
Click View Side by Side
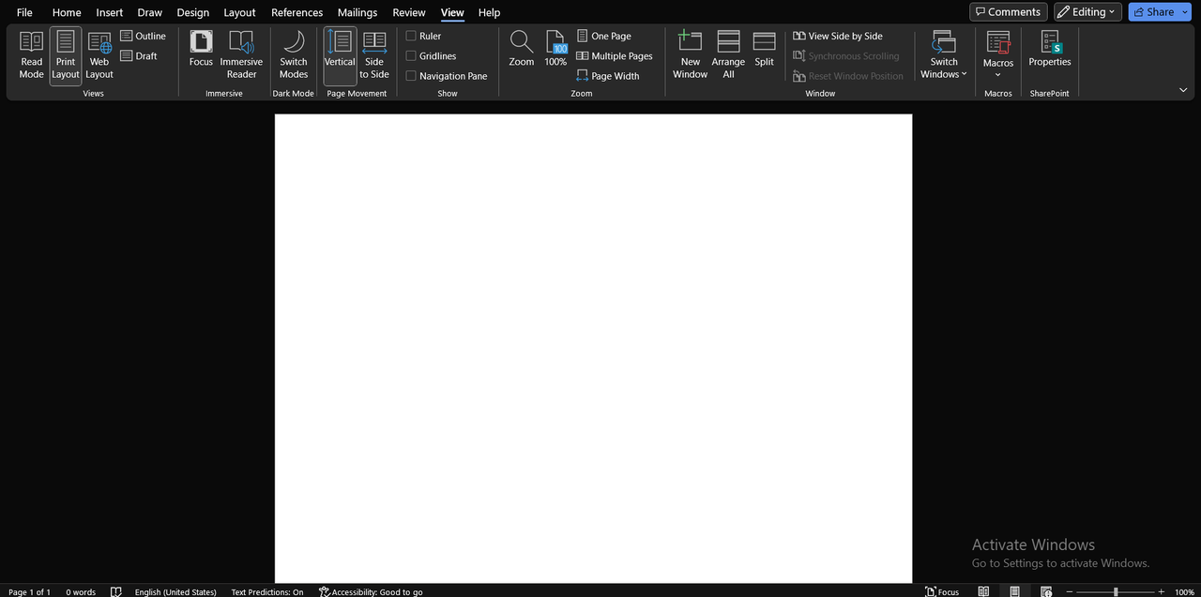click(838, 36)
